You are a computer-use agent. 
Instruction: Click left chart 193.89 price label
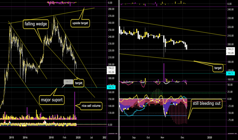[111, 72]
